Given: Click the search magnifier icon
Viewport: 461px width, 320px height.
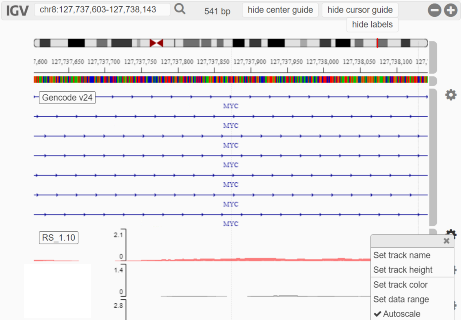Looking at the screenshot, I should [179, 9].
